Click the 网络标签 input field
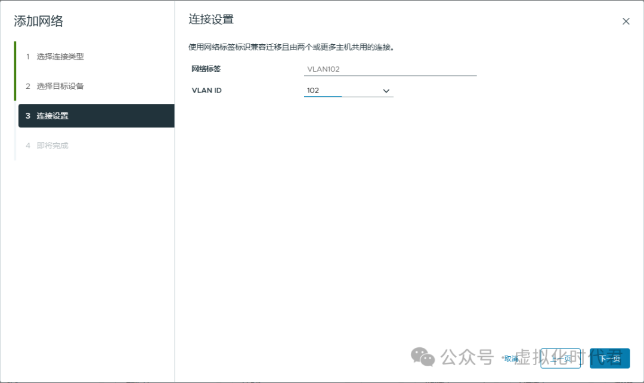The height and width of the screenshot is (383, 644). coord(391,69)
